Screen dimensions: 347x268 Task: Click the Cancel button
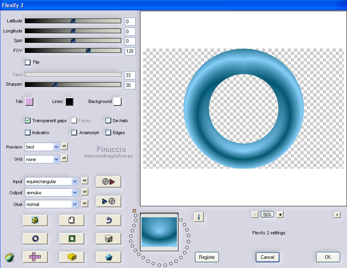pos(267,257)
